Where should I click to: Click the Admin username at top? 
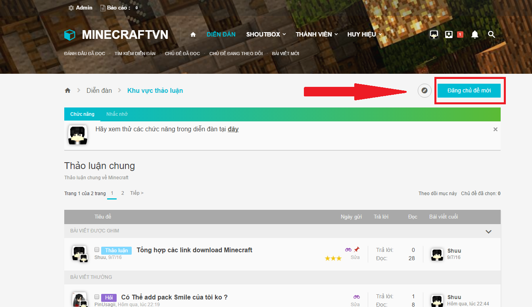[x=84, y=8]
